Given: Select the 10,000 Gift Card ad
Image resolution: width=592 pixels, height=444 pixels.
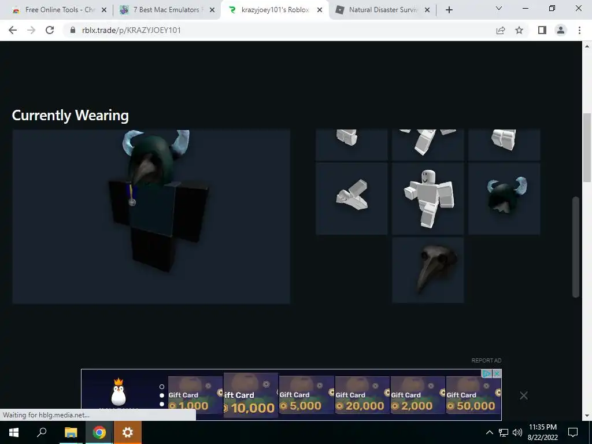Looking at the screenshot, I should (251, 395).
